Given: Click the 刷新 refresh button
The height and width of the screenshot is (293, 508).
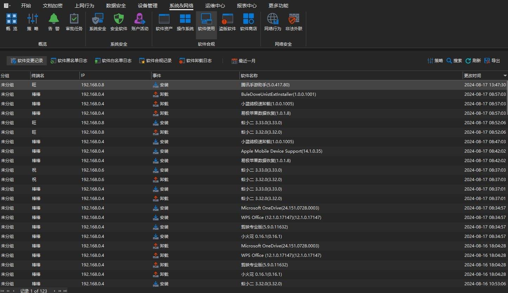Looking at the screenshot, I should pyautogui.click(x=473, y=61).
